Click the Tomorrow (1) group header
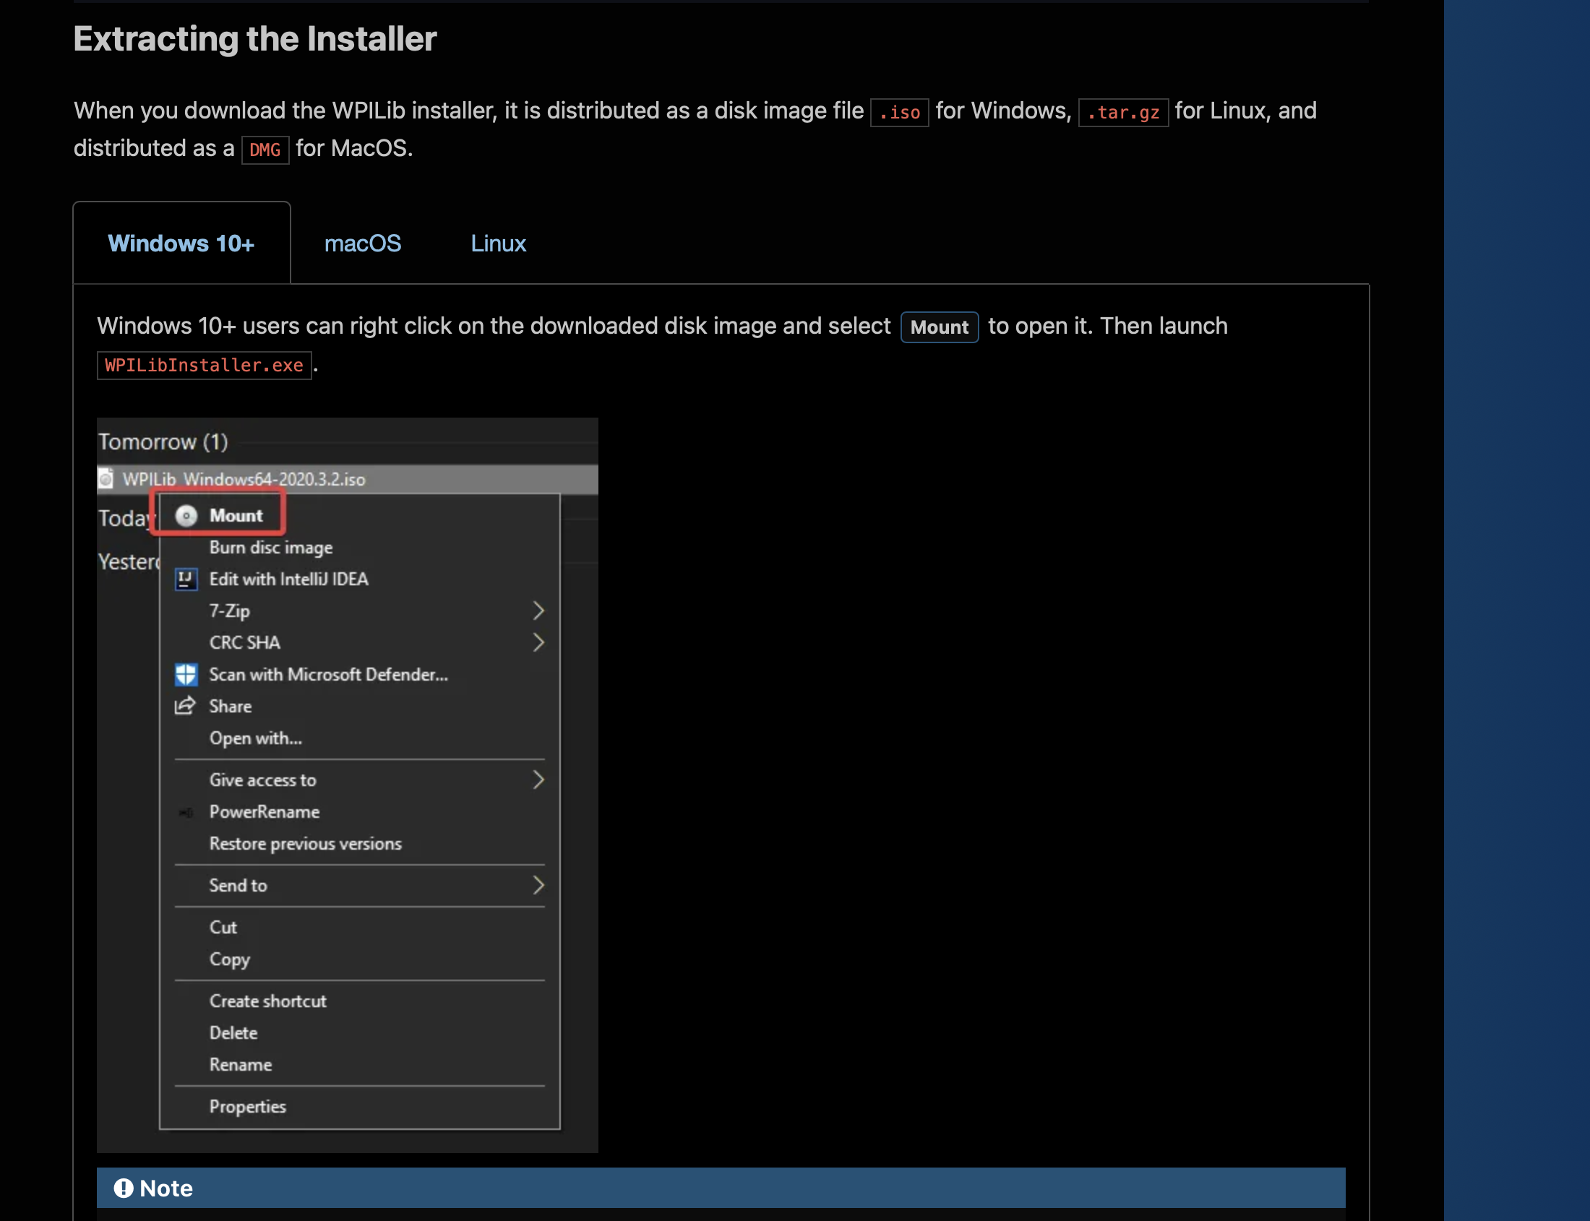1590x1221 pixels. click(x=163, y=441)
